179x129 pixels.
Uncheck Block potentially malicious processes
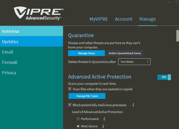[x=70, y=105]
